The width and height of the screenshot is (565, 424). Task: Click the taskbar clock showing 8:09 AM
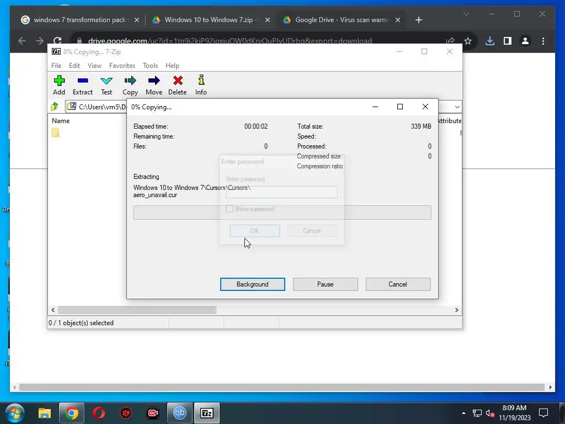(515, 413)
